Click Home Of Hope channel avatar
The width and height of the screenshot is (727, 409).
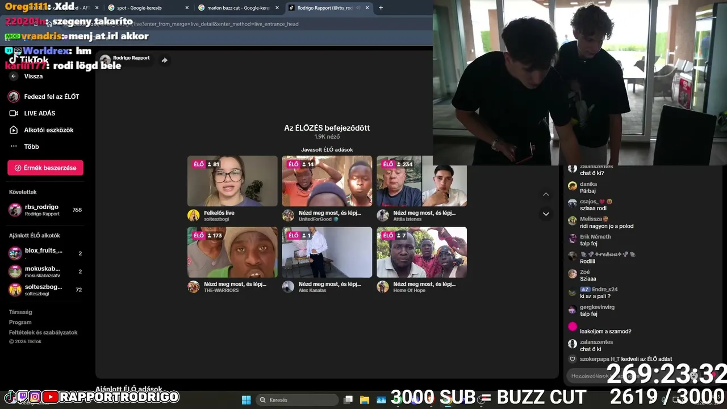pos(383,287)
